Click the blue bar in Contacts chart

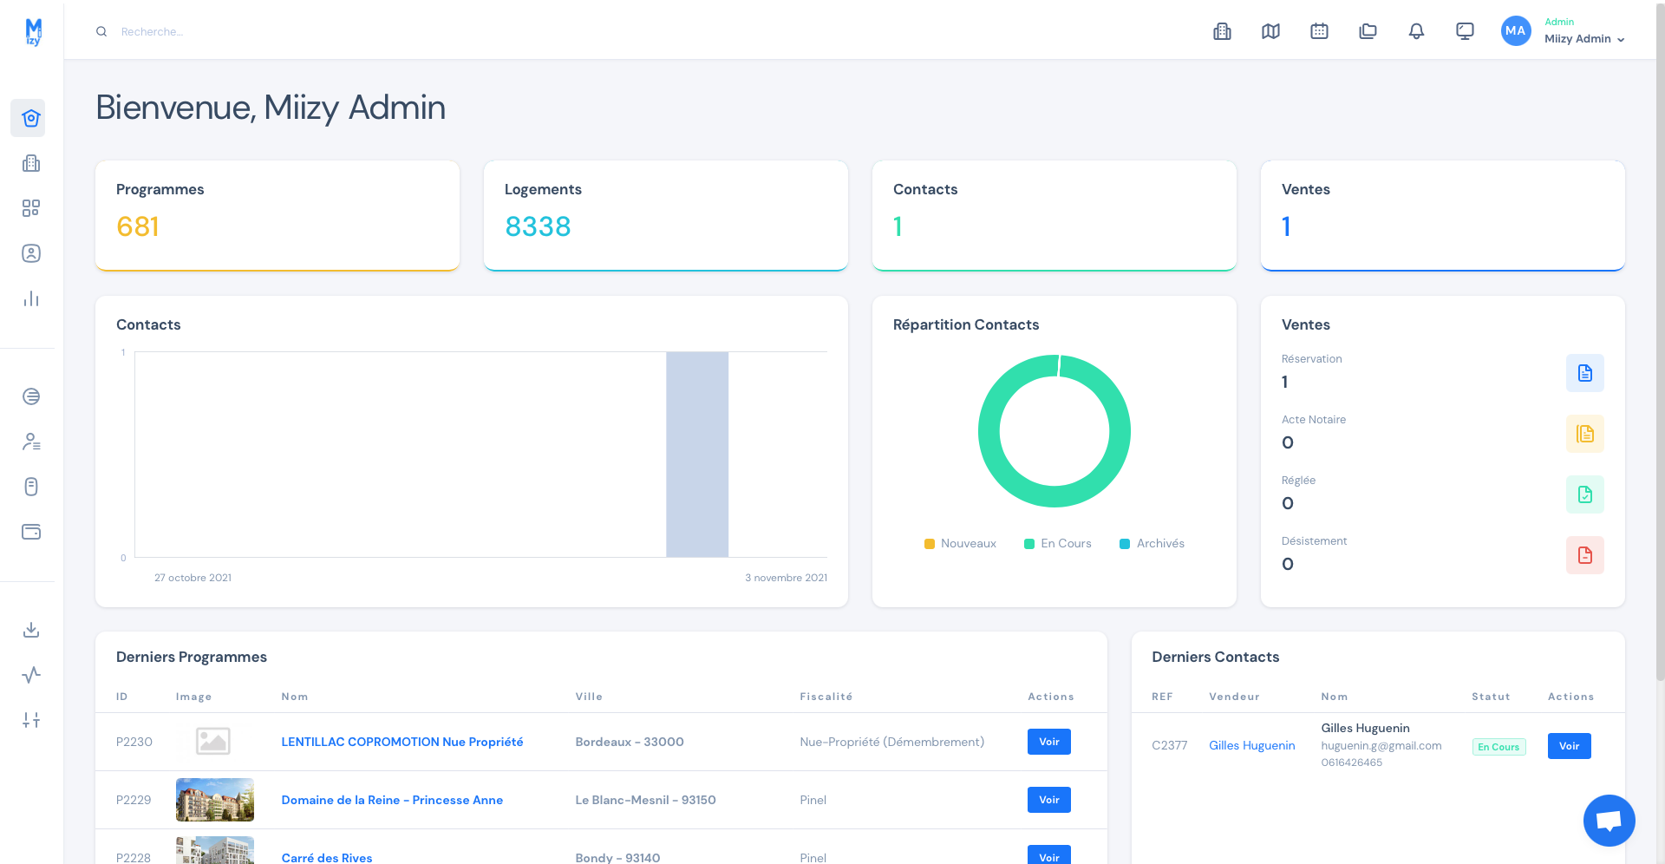point(697,455)
